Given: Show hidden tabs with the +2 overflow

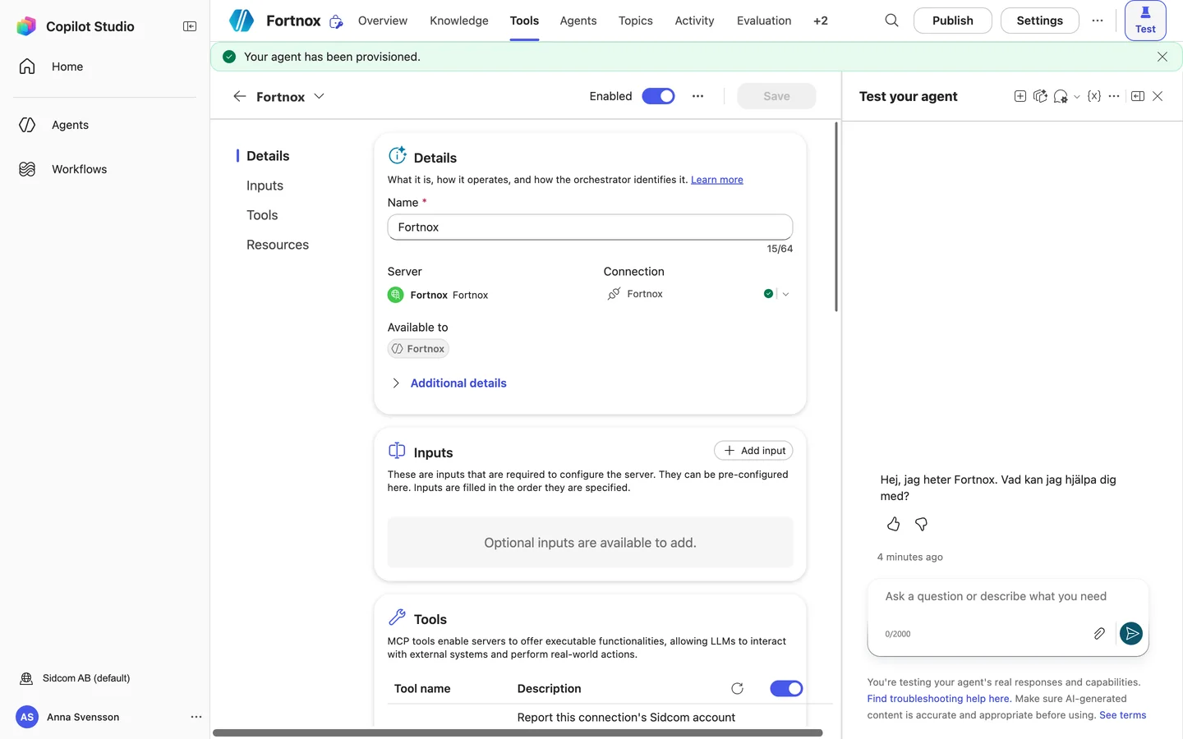Looking at the screenshot, I should [821, 21].
